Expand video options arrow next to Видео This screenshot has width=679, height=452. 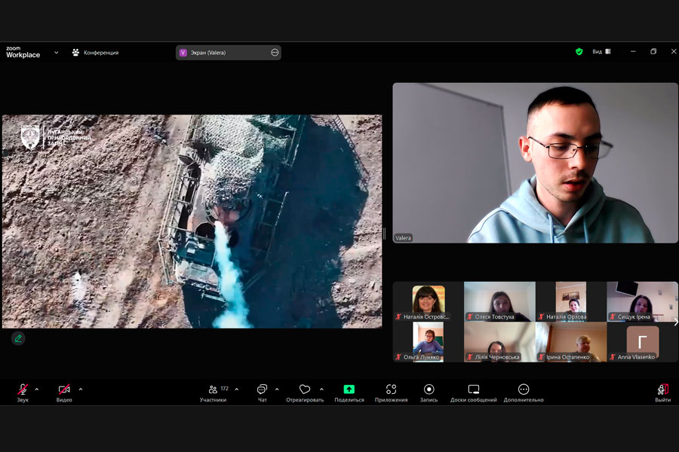(x=81, y=389)
